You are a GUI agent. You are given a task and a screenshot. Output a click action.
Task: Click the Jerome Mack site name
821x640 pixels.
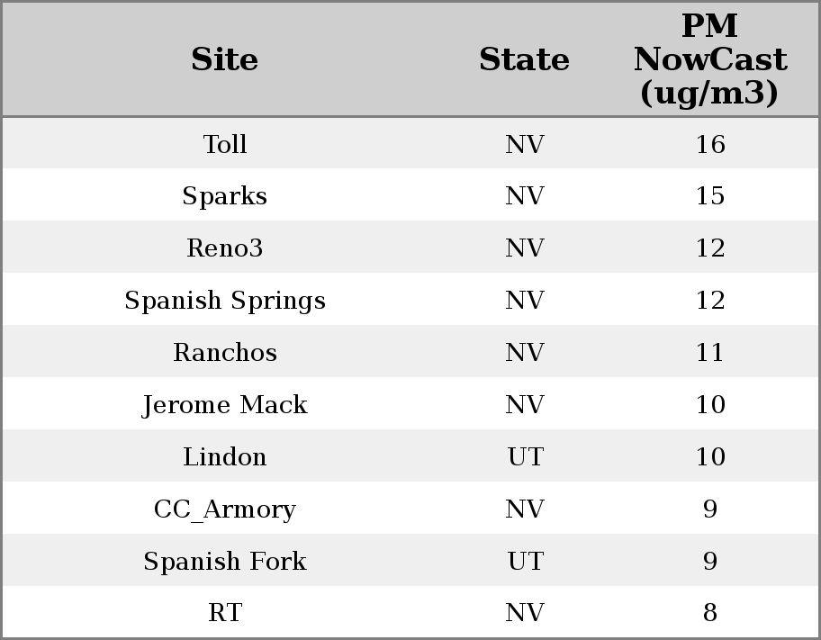coord(225,405)
